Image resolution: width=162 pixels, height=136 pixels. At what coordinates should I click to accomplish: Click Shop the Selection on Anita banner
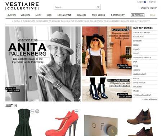[x=13, y=90]
